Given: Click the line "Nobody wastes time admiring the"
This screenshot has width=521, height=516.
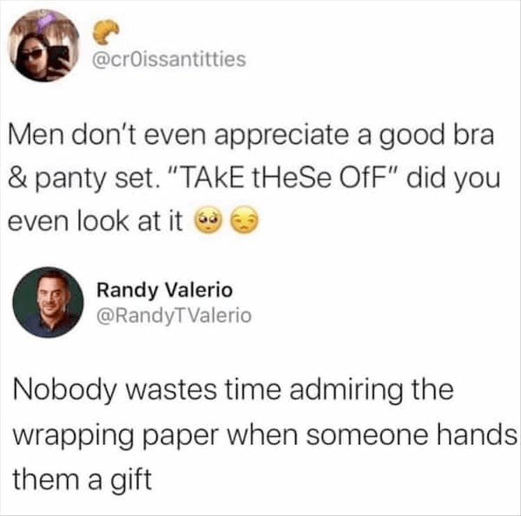Looking at the screenshot, I should (x=233, y=390).
